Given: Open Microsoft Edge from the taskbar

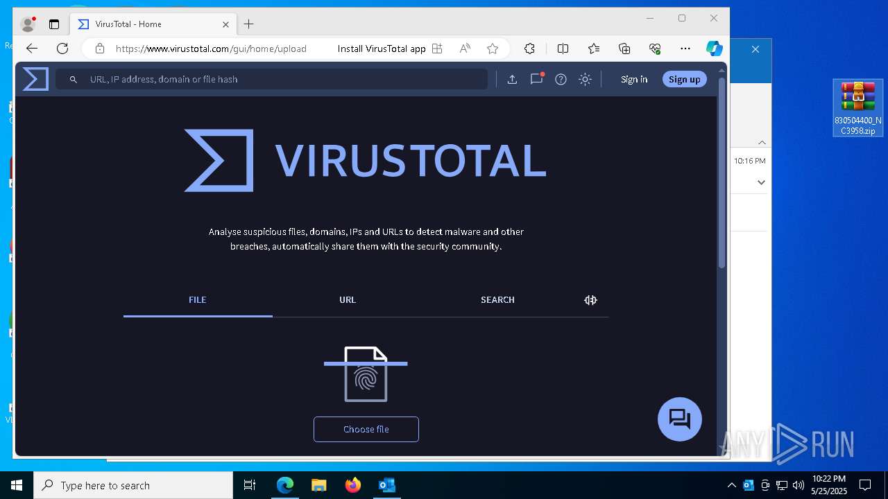Looking at the screenshot, I should click(x=285, y=485).
